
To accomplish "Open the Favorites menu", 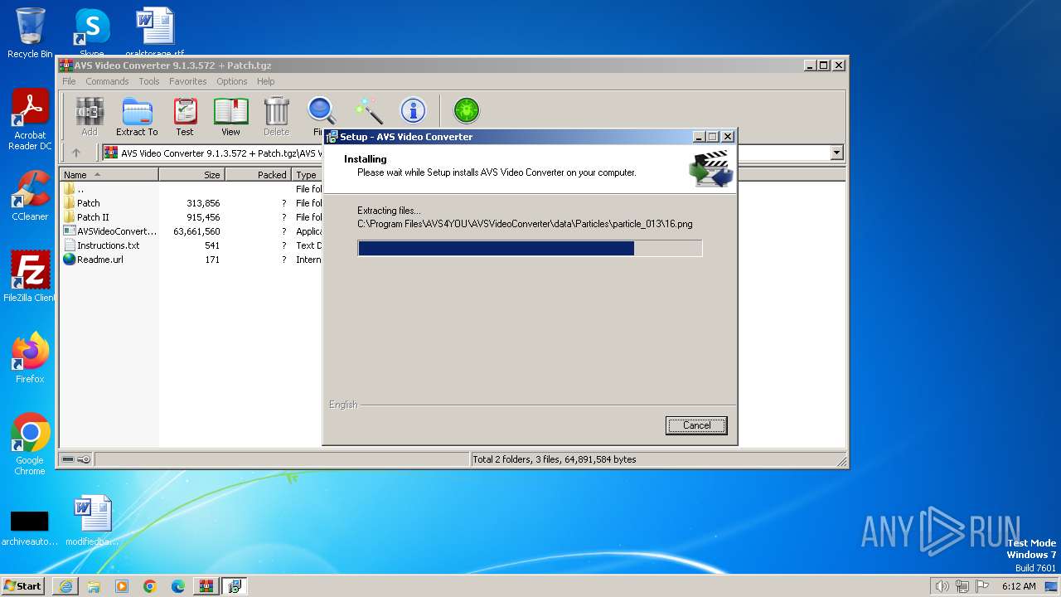I will [188, 81].
